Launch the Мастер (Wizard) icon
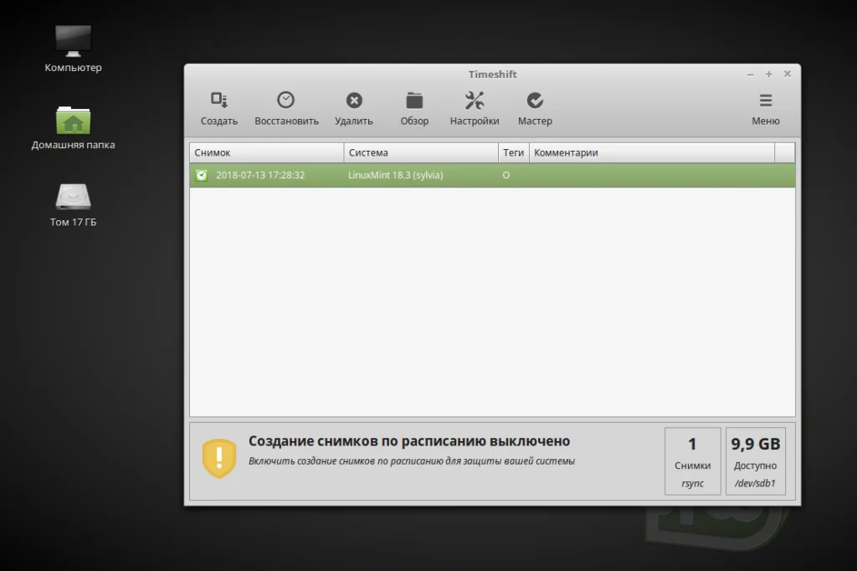This screenshot has width=857, height=571. [535, 108]
